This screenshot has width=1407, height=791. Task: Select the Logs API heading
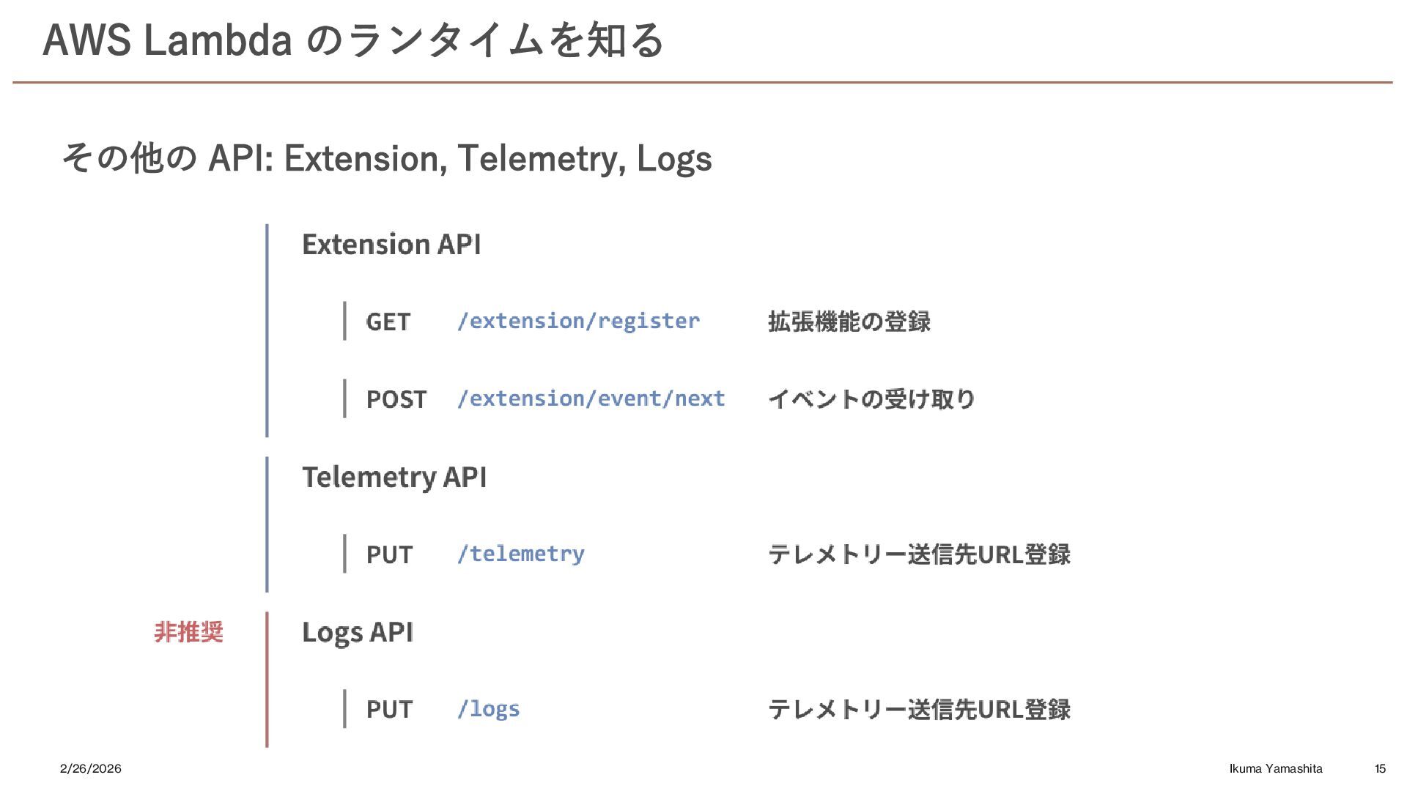coord(358,632)
